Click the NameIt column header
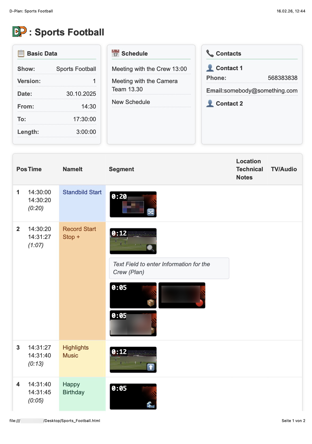This screenshot has width=312, height=444. point(73,169)
